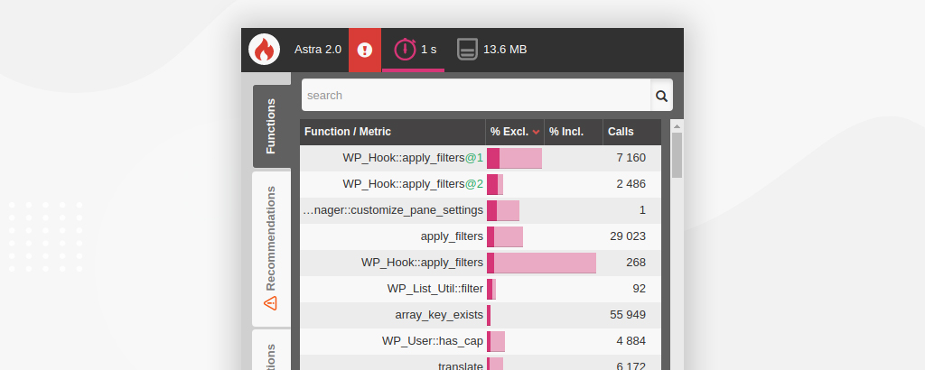Select the array_key_exists function row

click(x=481, y=315)
